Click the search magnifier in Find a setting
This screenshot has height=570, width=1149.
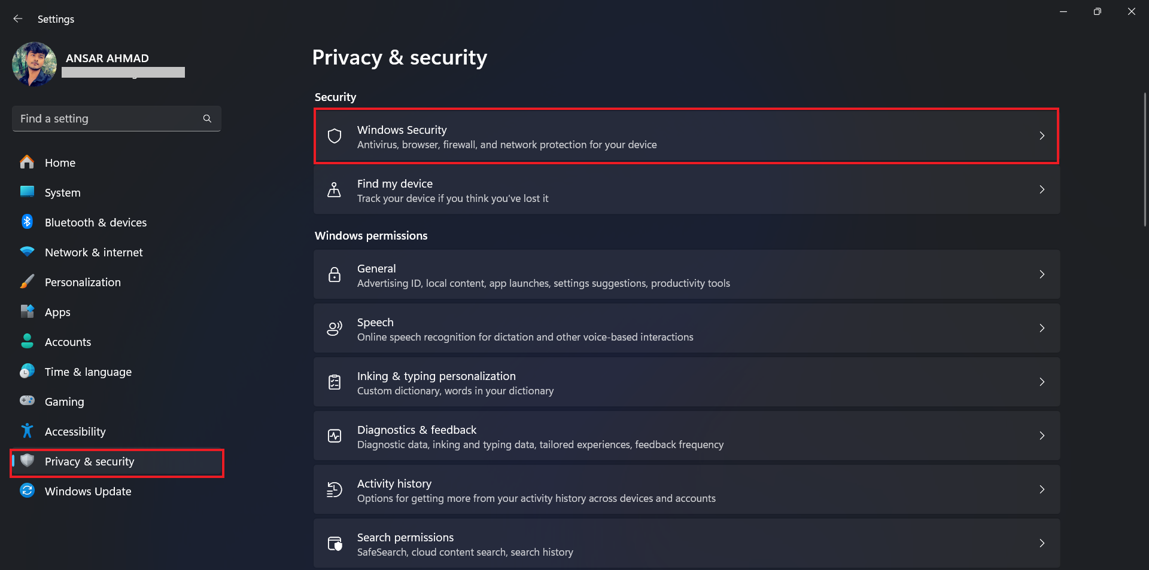click(x=206, y=118)
